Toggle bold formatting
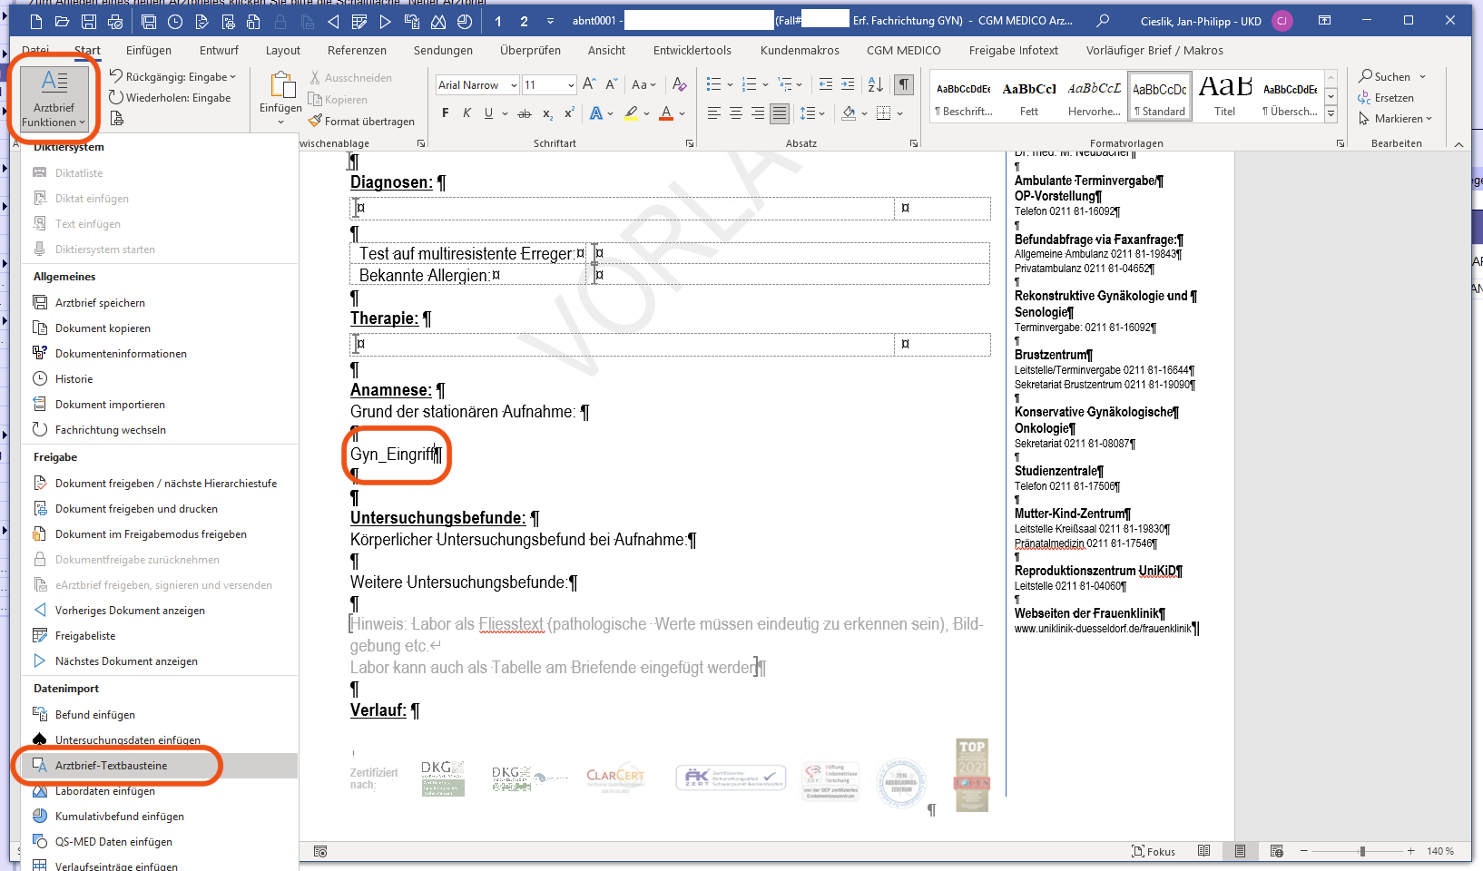The image size is (1483, 871). coord(445,113)
